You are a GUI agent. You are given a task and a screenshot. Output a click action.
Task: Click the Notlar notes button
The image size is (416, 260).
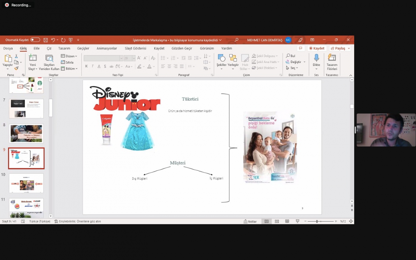(250, 222)
